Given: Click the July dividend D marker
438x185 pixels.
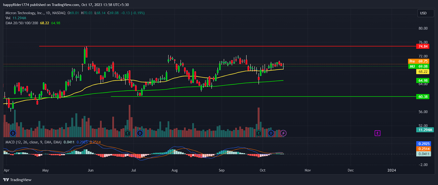Looking at the screenshot, I should (140, 133).
